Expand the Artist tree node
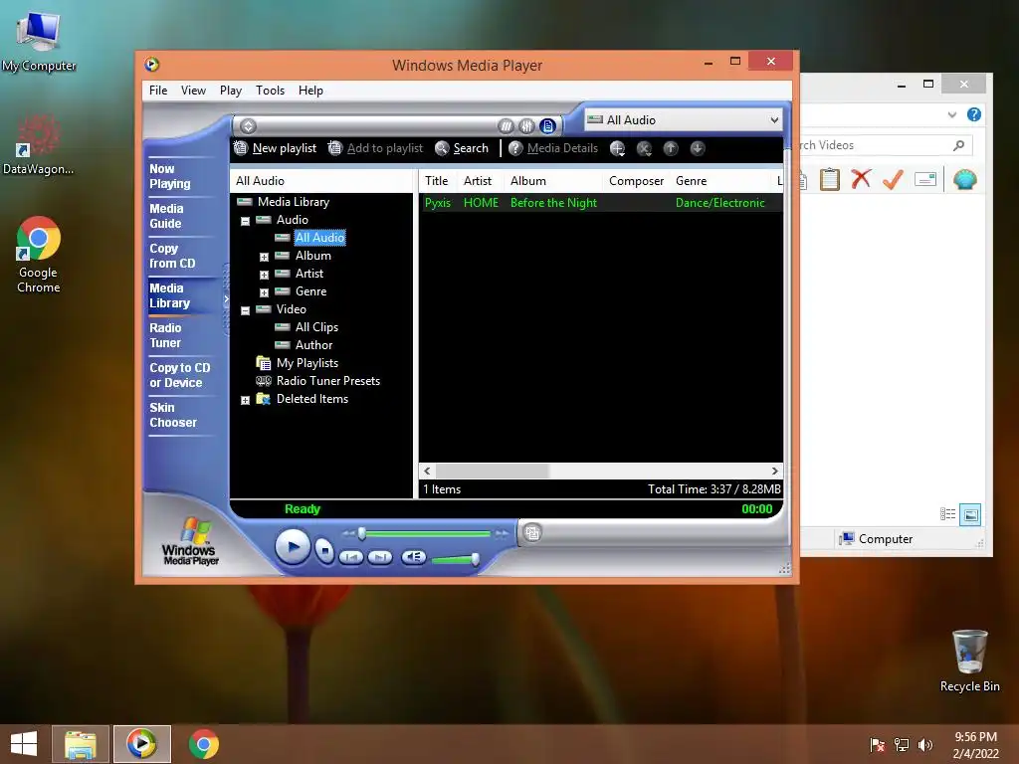This screenshot has height=764, width=1019. click(264, 275)
